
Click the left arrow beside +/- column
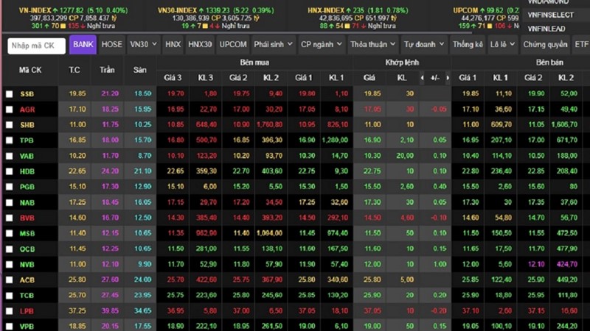click(422, 78)
